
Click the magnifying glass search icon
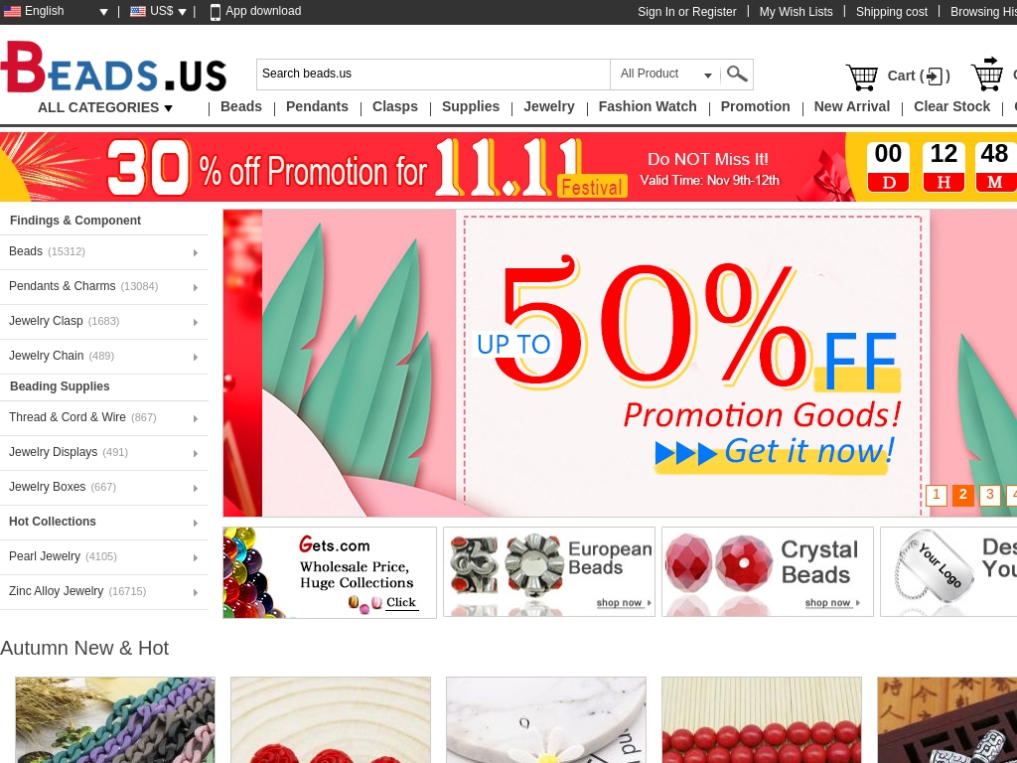[x=737, y=74]
